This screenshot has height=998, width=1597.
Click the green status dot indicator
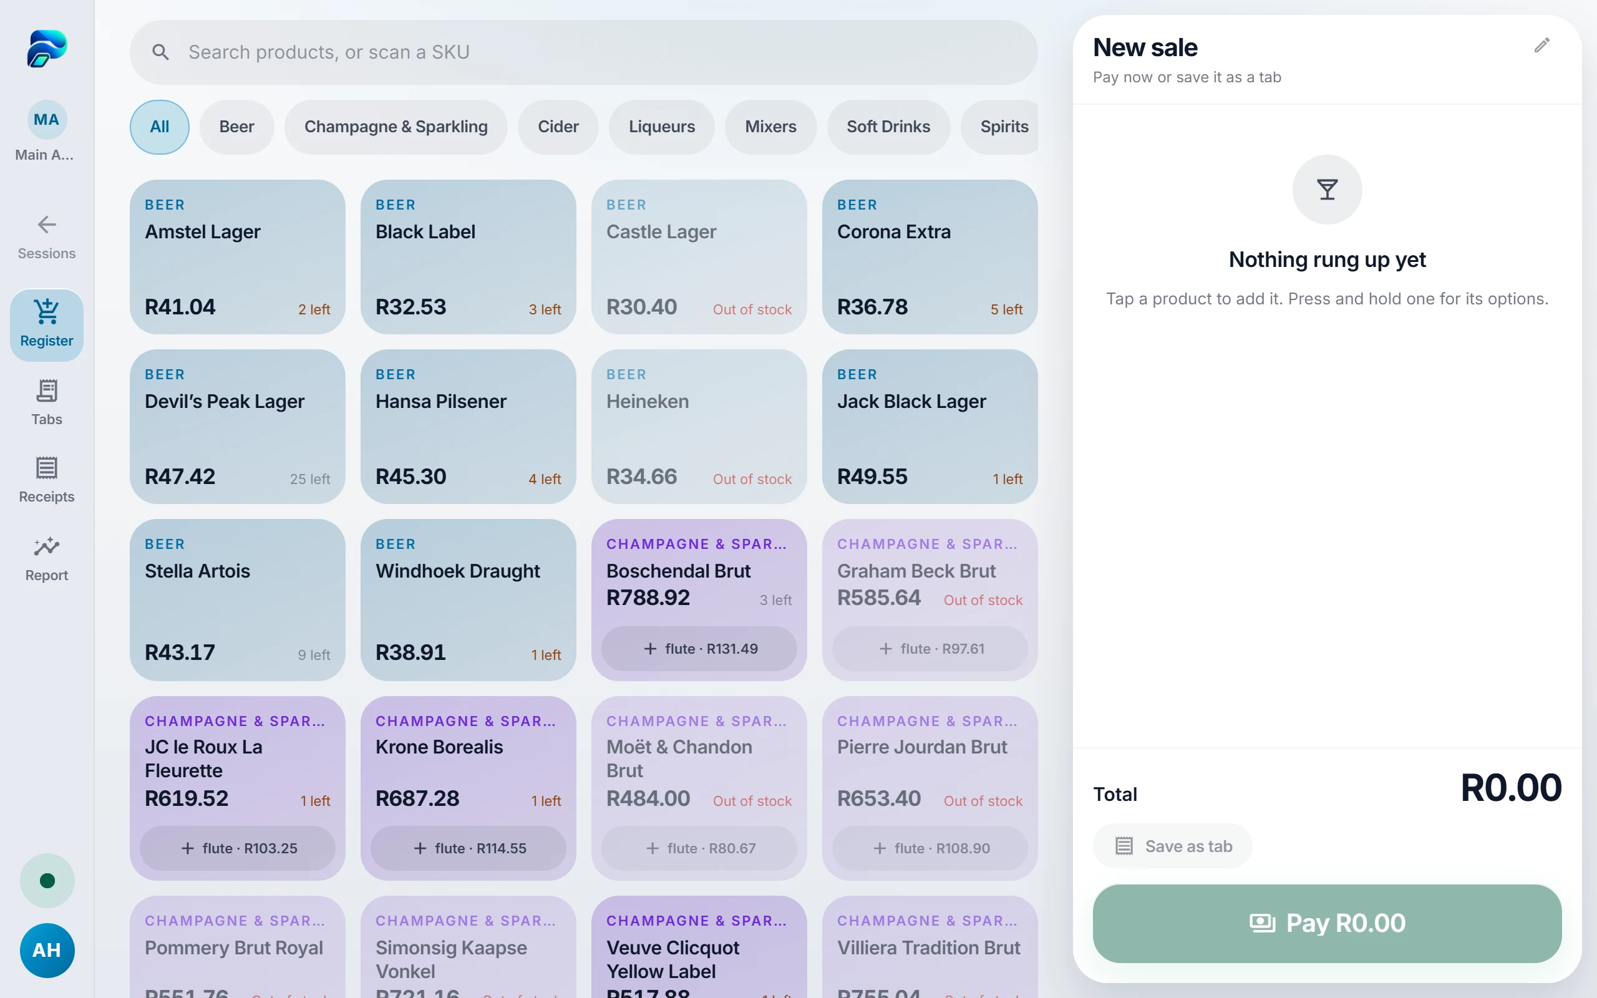coord(47,881)
